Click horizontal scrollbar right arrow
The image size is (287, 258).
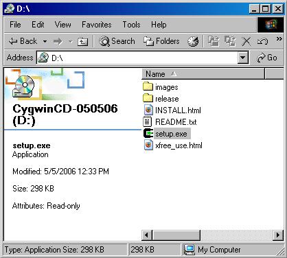coord(278,235)
